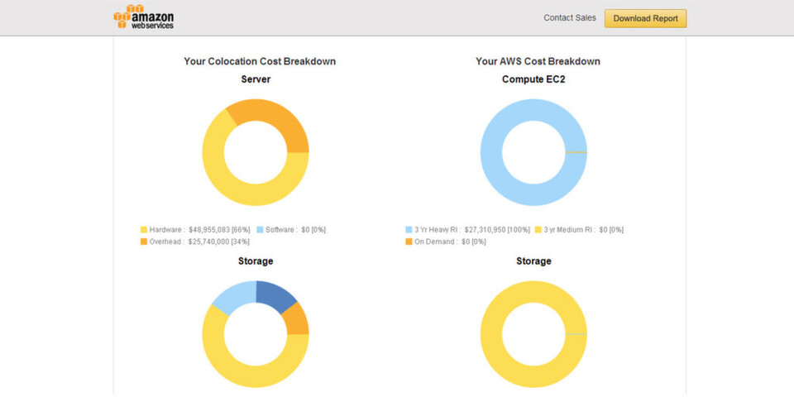Viewport: 794px width, 397px height.
Task: Click the Server chart title
Action: (256, 79)
